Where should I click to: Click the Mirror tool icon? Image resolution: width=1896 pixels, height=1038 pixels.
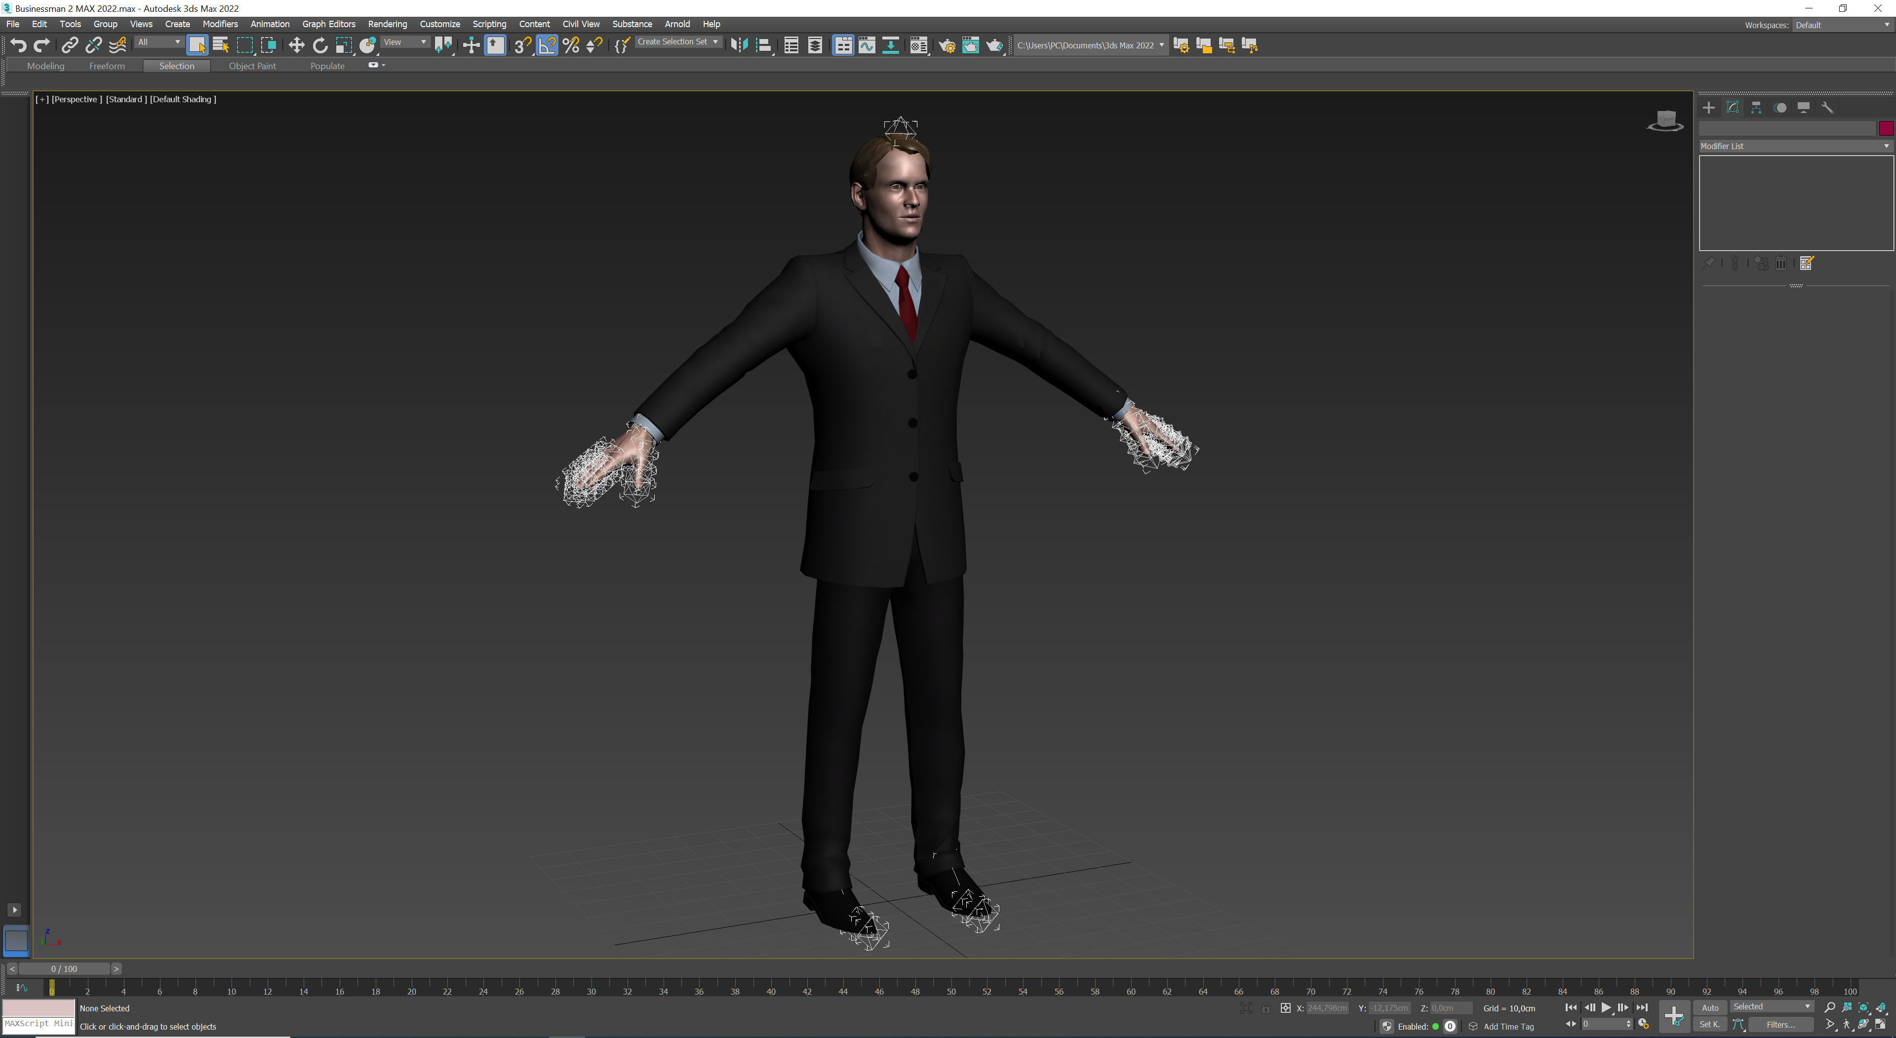pyautogui.click(x=739, y=45)
